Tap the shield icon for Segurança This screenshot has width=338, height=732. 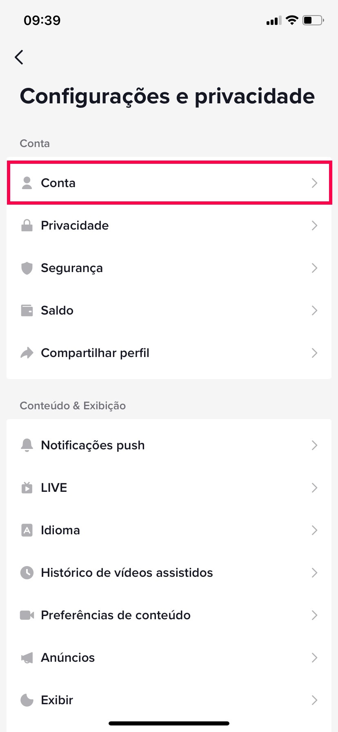(27, 268)
